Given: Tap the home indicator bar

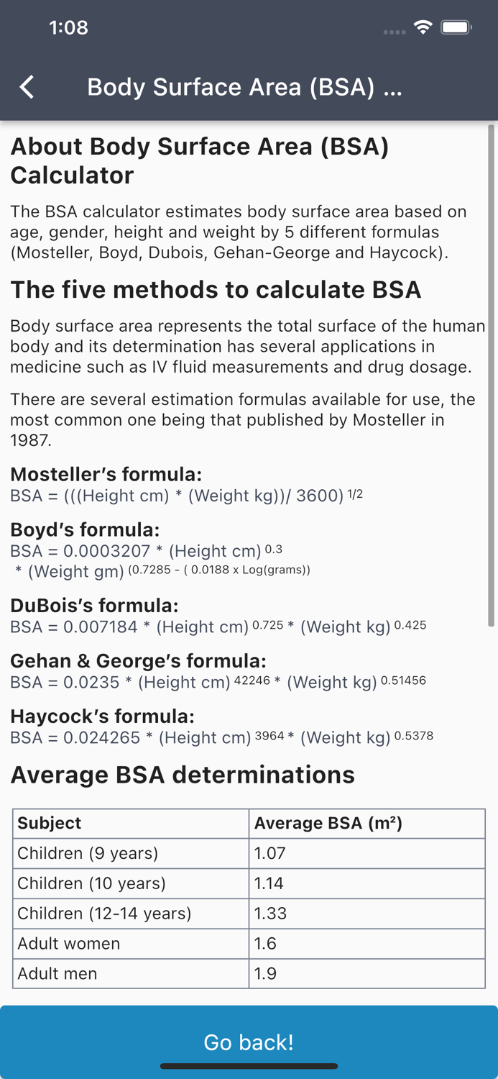Looking at the screenshot, I should (249, 1066).
